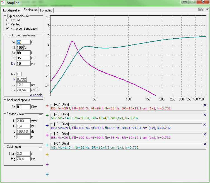Click the Sv vent area field

coord(23,90)
